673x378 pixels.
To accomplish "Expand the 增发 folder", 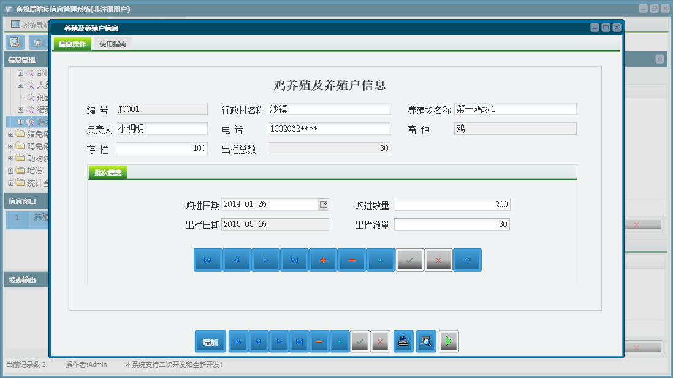I will pyautogui.click(x=11, y=171).
